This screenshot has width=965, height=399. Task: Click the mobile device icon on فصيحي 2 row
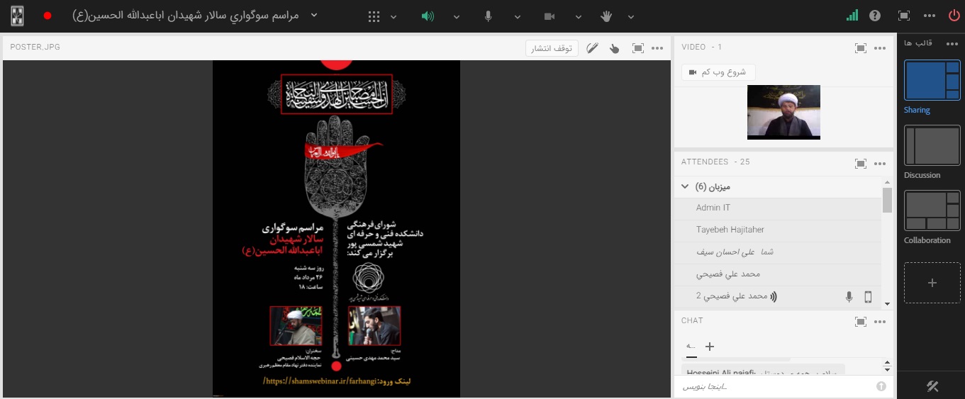point(868,297)
